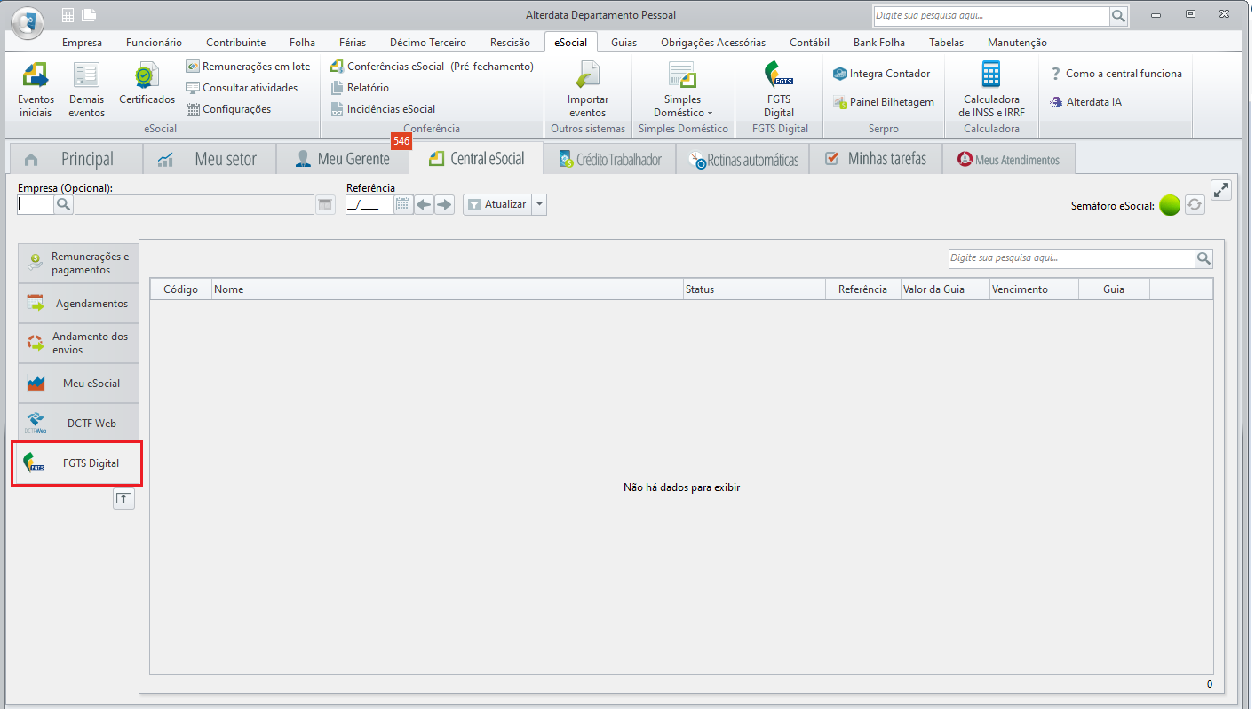Image resolution: width=1255 pixels, height=713 pixels.
Task: Go to previous Referência with left arrow
Action: 425,205
